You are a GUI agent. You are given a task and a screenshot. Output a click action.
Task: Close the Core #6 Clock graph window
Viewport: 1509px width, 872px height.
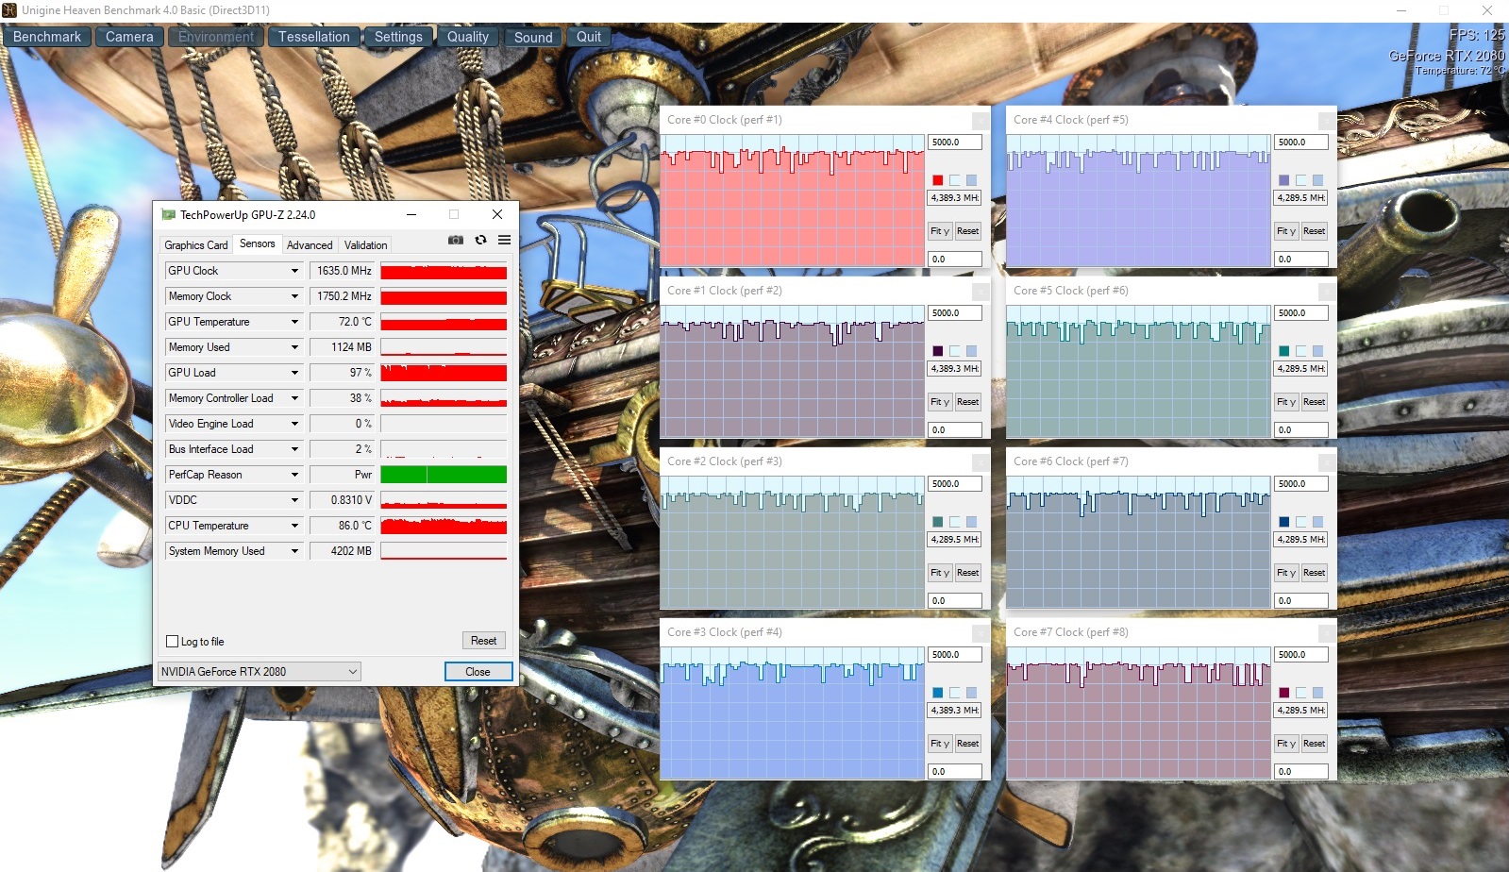pos(1327,462)
